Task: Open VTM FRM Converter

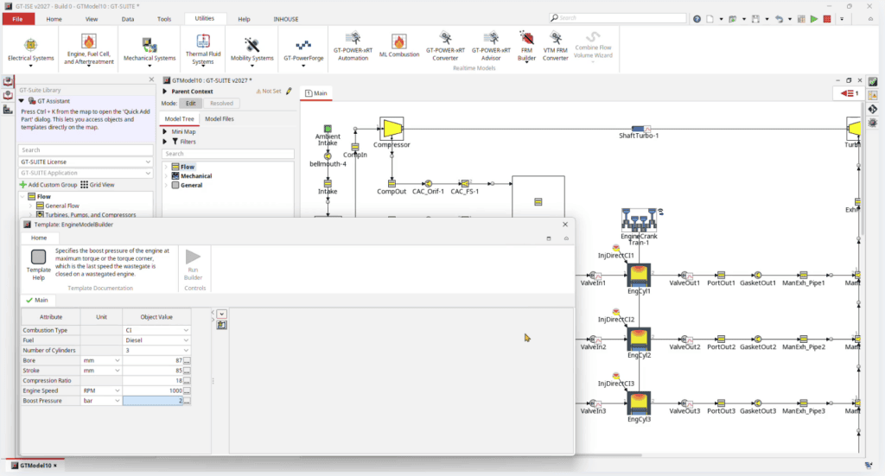Action: click(556, 47)
